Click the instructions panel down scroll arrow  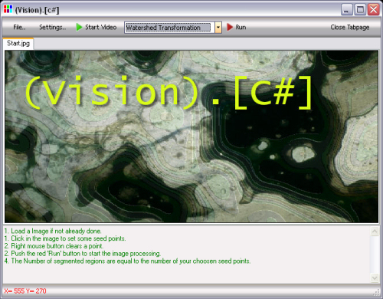click(375, 278)
